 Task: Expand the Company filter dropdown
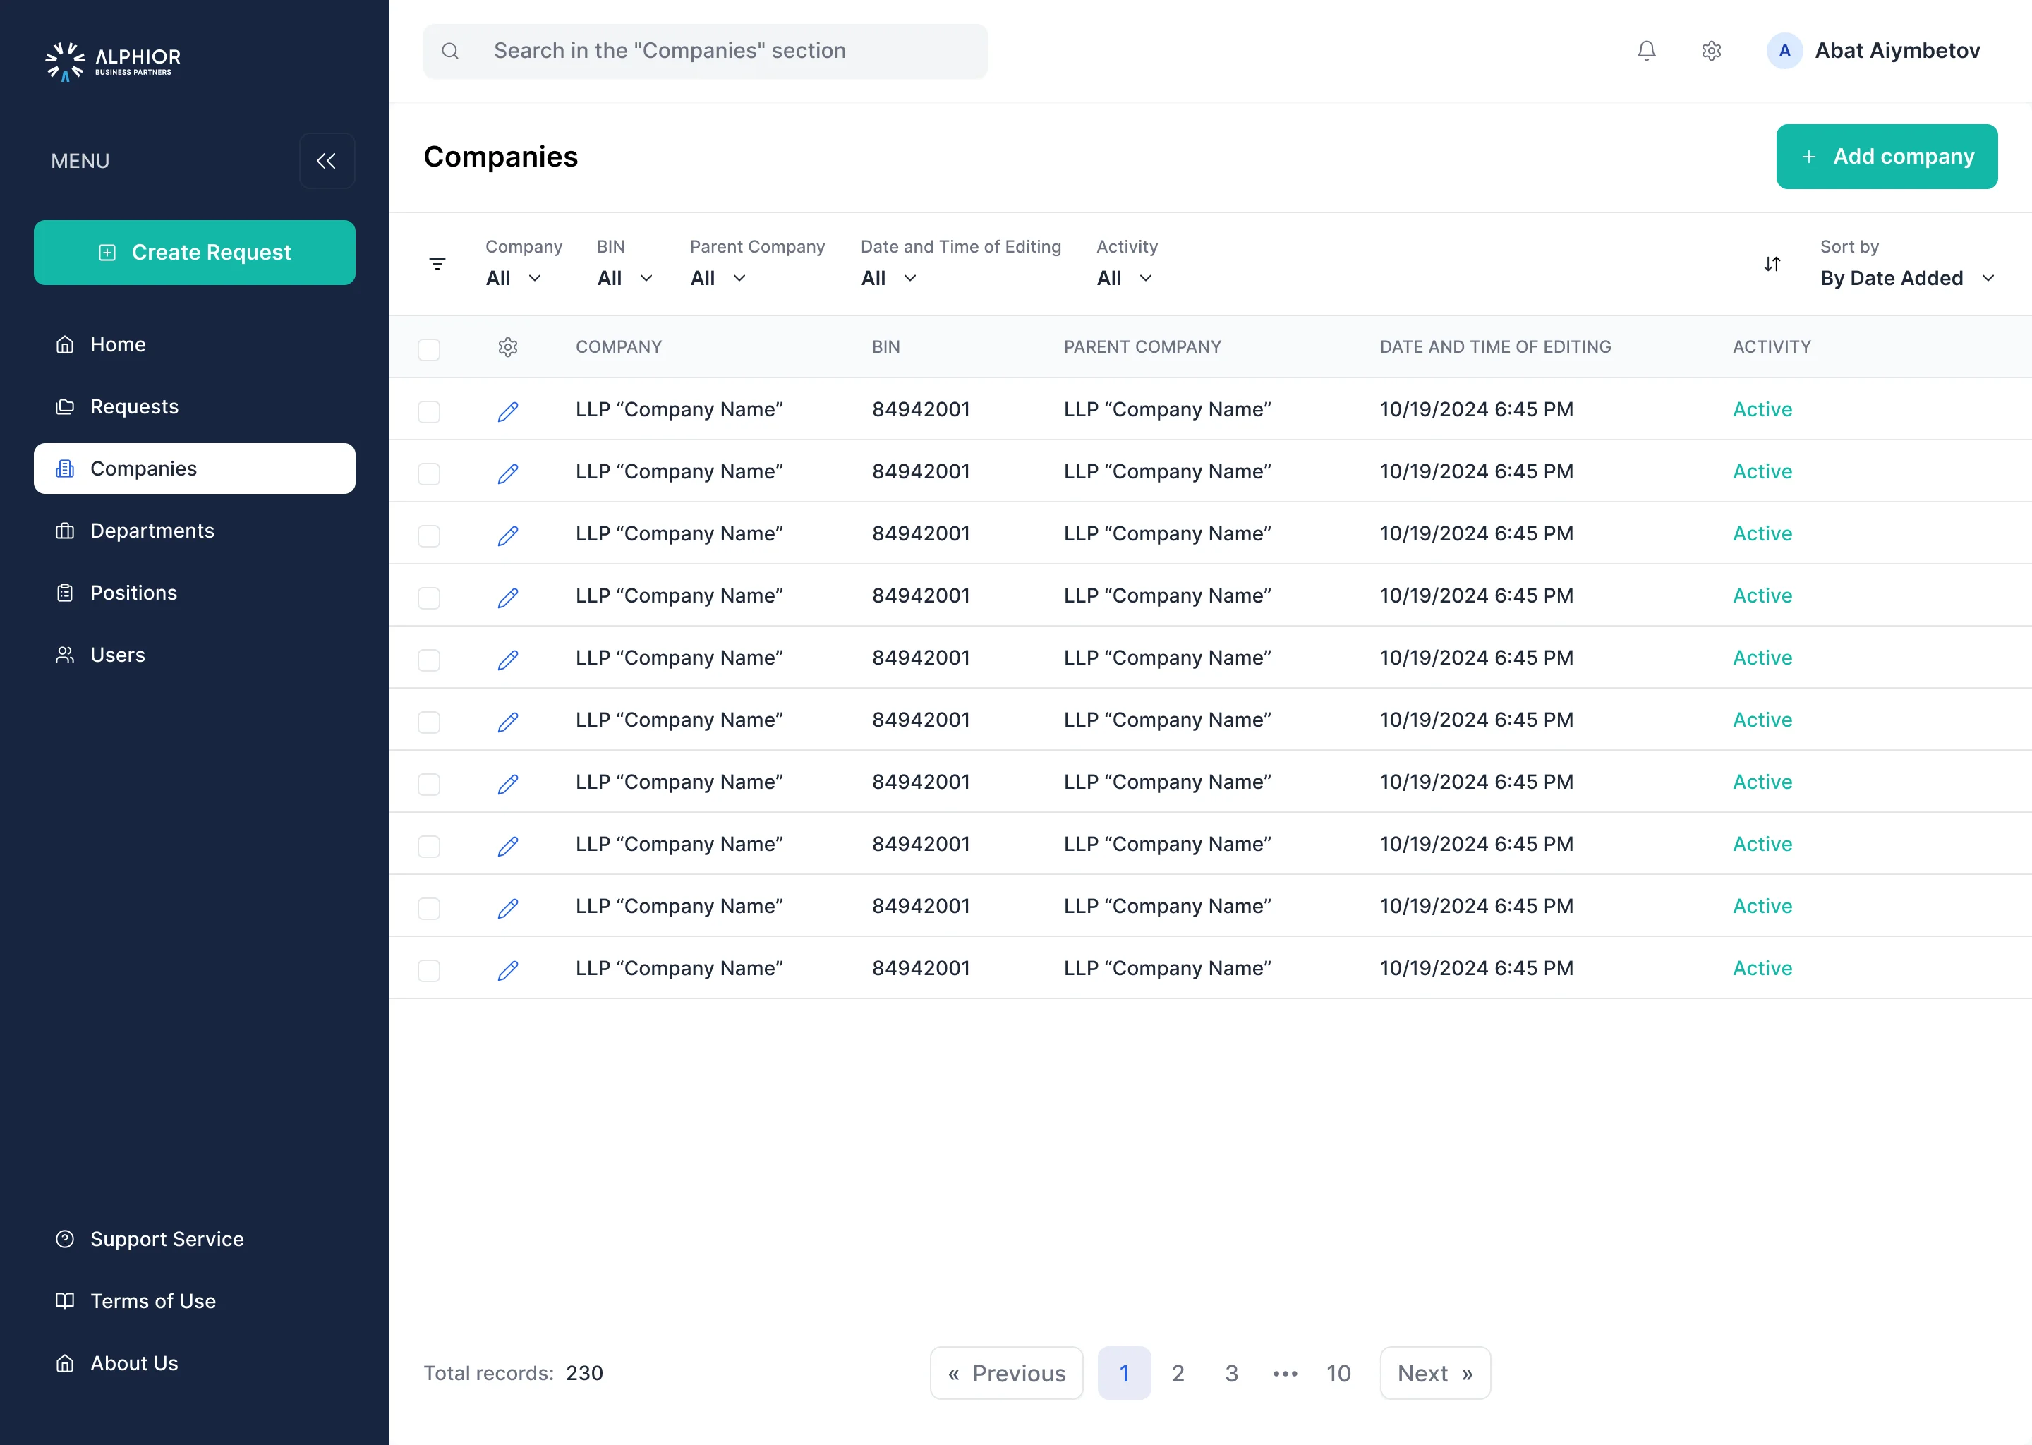point(514,279)
